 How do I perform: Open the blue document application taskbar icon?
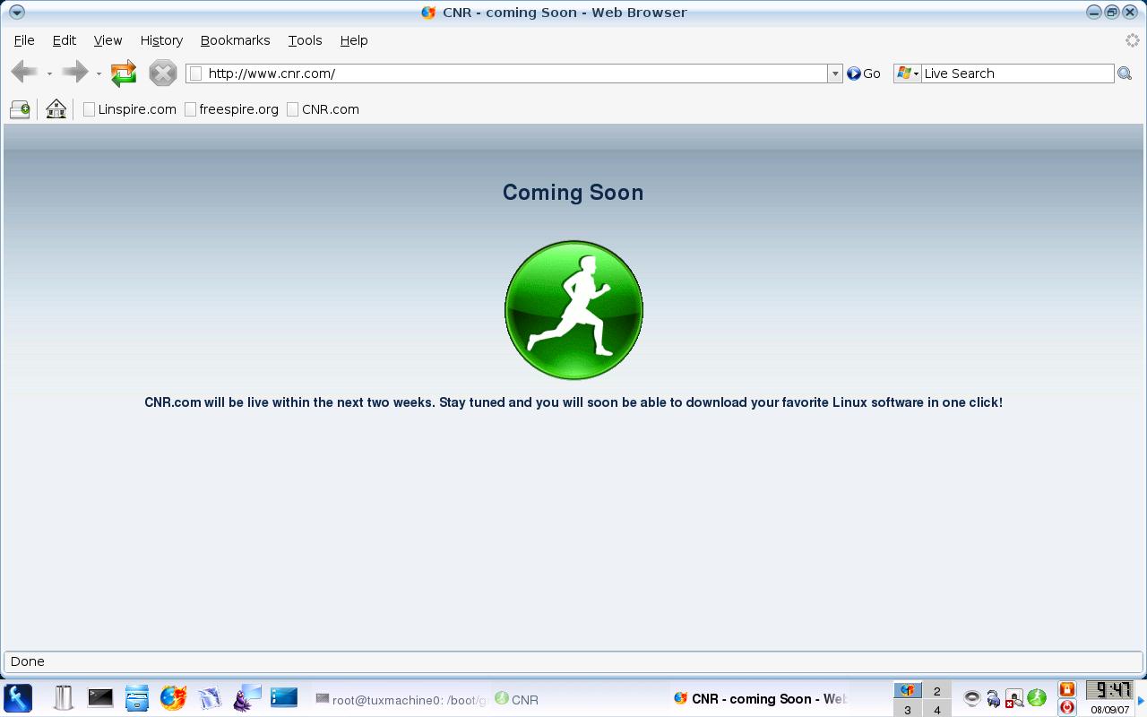coord(210,697)
